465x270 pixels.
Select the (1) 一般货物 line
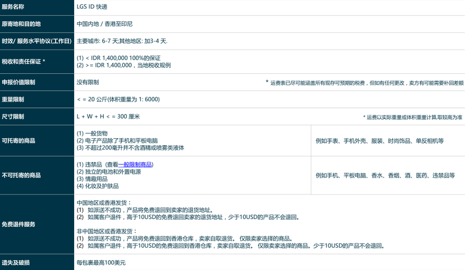click(92, 134)
